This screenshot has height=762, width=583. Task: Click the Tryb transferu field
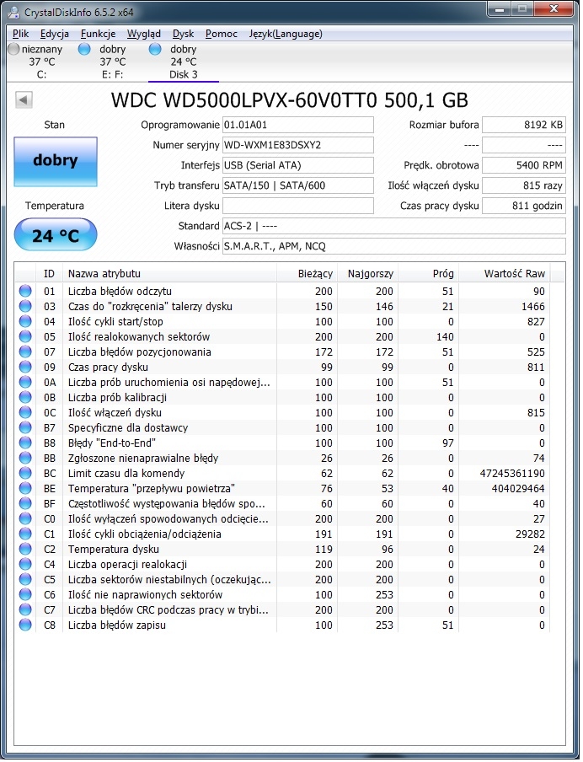point(297,185)
